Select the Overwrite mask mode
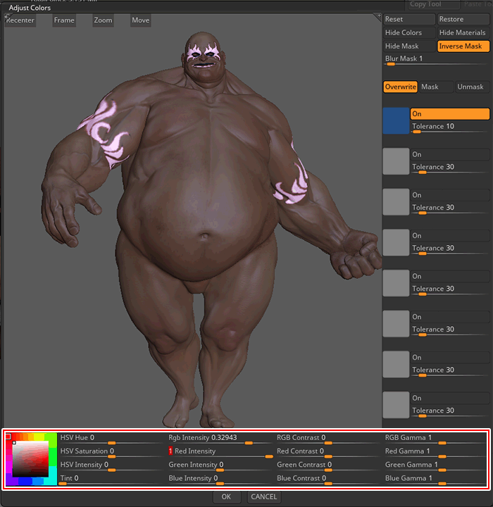The height and width of the screenshot is (507, 493). pyautogui.click(x=400, y=87)
